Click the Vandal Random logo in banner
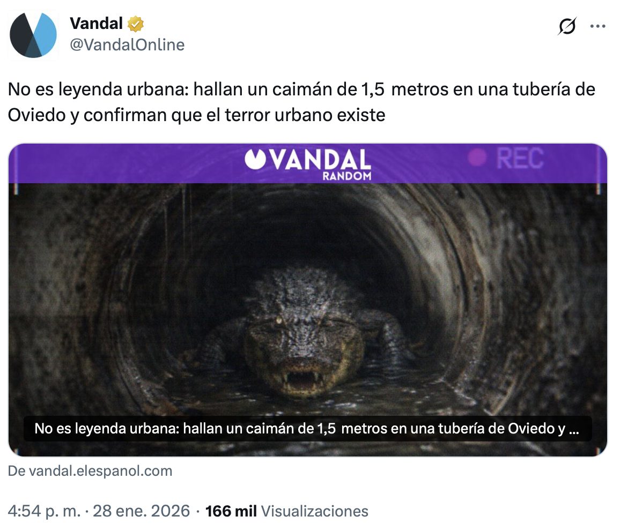Image resolution: width=620 pixels, height=524 pixels. click(308, 164)
